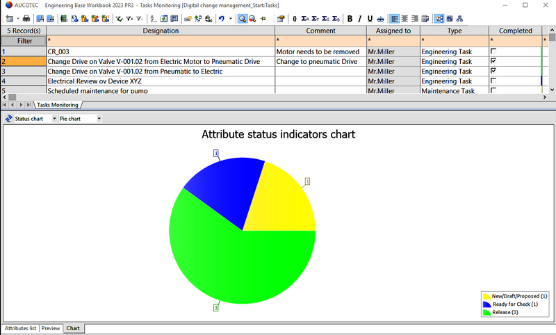Click the Undo arrow icon
556x335 pixels.
(x=221, y=19)
